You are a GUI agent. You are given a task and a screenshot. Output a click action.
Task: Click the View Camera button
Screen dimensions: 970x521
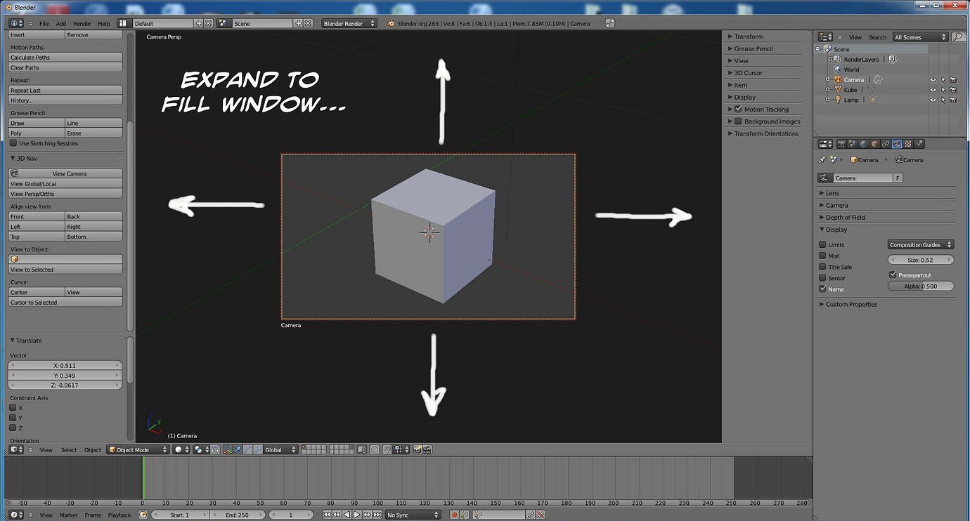pos(66,173)
